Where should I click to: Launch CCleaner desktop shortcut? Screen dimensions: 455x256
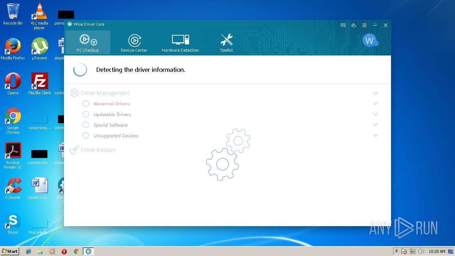[x=13, y=188]
